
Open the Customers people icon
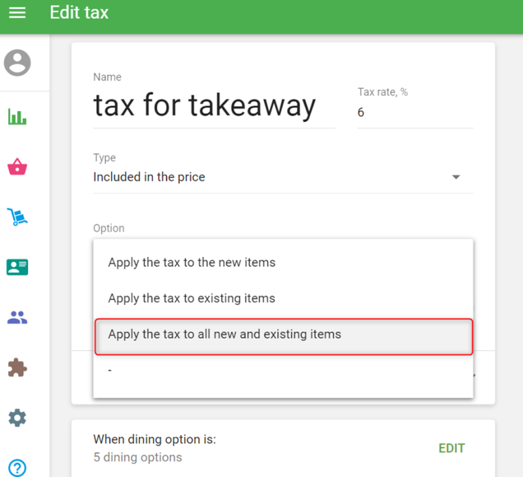17,318
